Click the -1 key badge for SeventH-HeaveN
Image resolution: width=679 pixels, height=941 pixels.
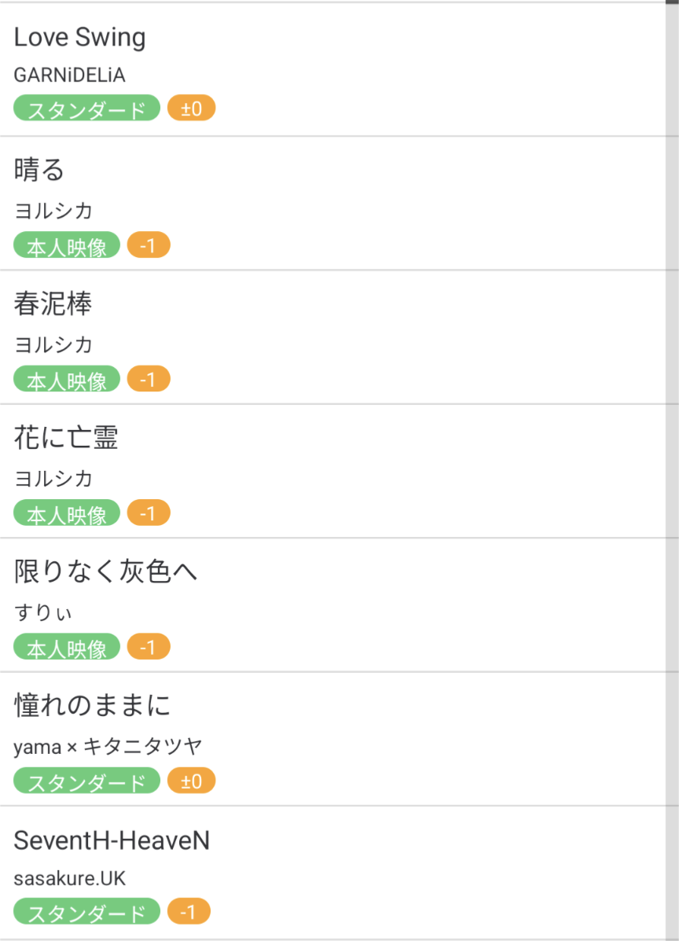pos(189,913)
